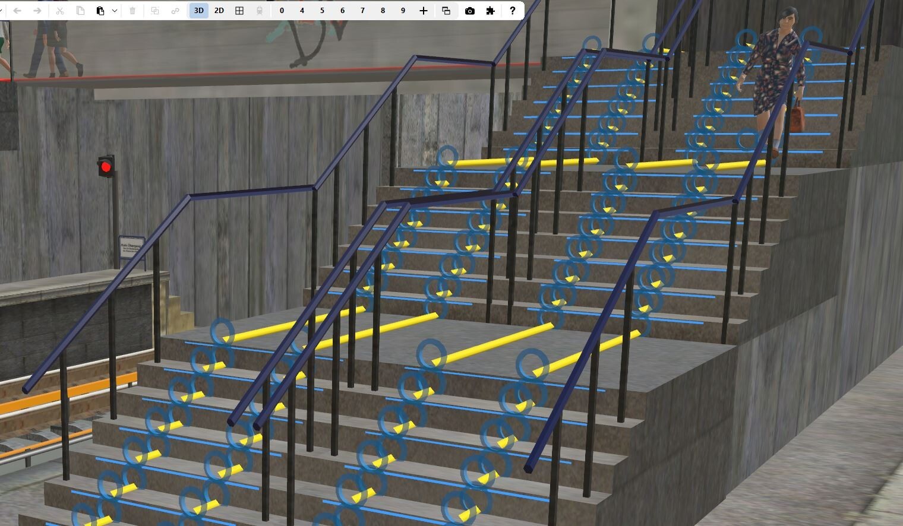Open the paste options dropdown arrow
Viewport: 903px width, 526px height.
coord(115,11)
